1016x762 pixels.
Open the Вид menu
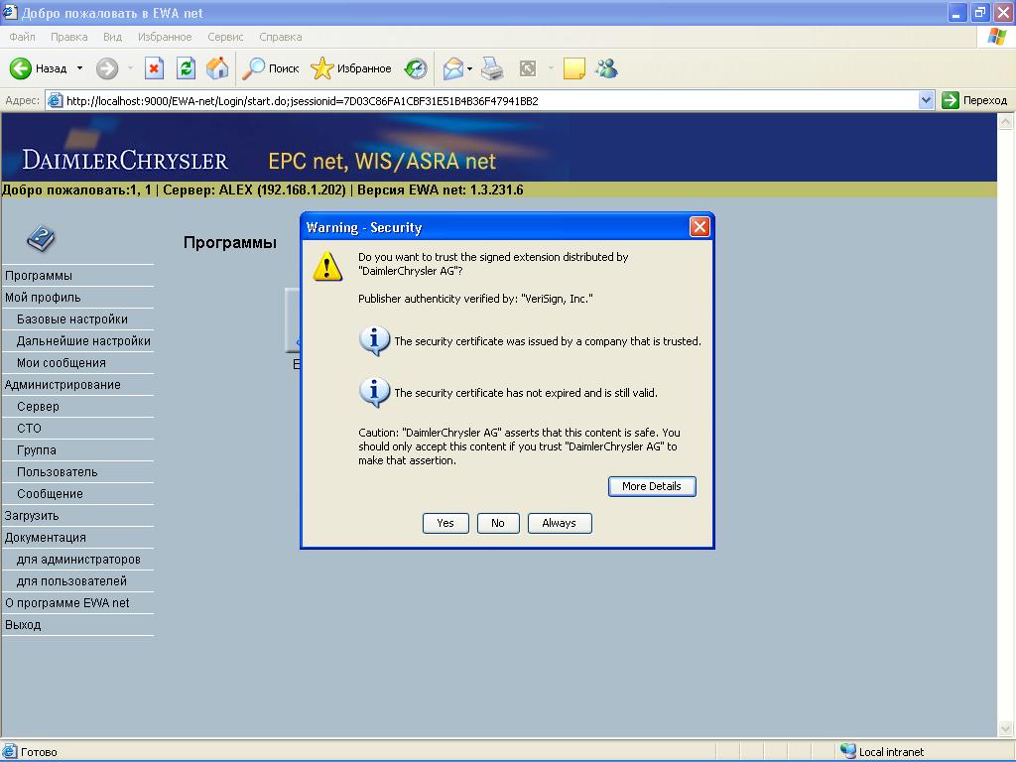tap(113, 37)
